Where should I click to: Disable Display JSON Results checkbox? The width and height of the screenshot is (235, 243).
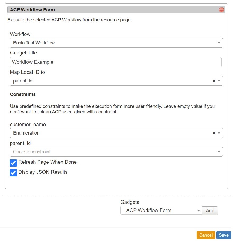point(13,173)
